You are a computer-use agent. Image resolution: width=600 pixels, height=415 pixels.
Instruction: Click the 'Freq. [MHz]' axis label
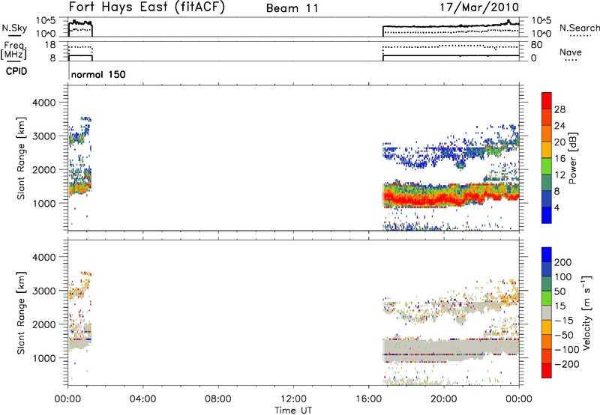(13, 51)
